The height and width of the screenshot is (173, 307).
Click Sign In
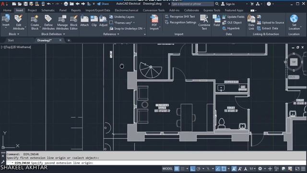pyautogui.click(x=228, y=4)
